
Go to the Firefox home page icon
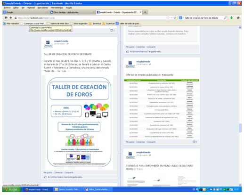tap(238, 18)
